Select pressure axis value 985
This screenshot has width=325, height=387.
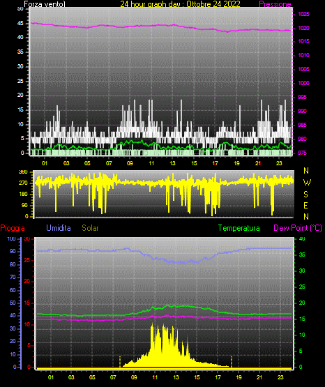[302, 125]
